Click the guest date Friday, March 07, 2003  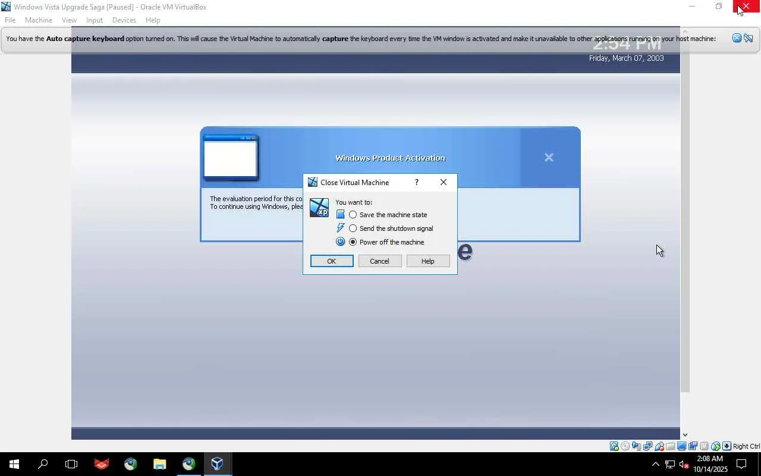pos(626,58)
